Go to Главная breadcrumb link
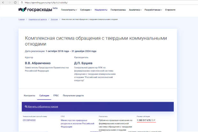The width and height of the screenshot is (198, 132). click(x=21, y=19)
